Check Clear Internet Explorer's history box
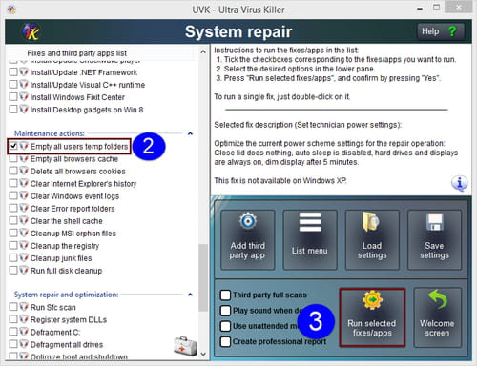 (x=13, y=183)
